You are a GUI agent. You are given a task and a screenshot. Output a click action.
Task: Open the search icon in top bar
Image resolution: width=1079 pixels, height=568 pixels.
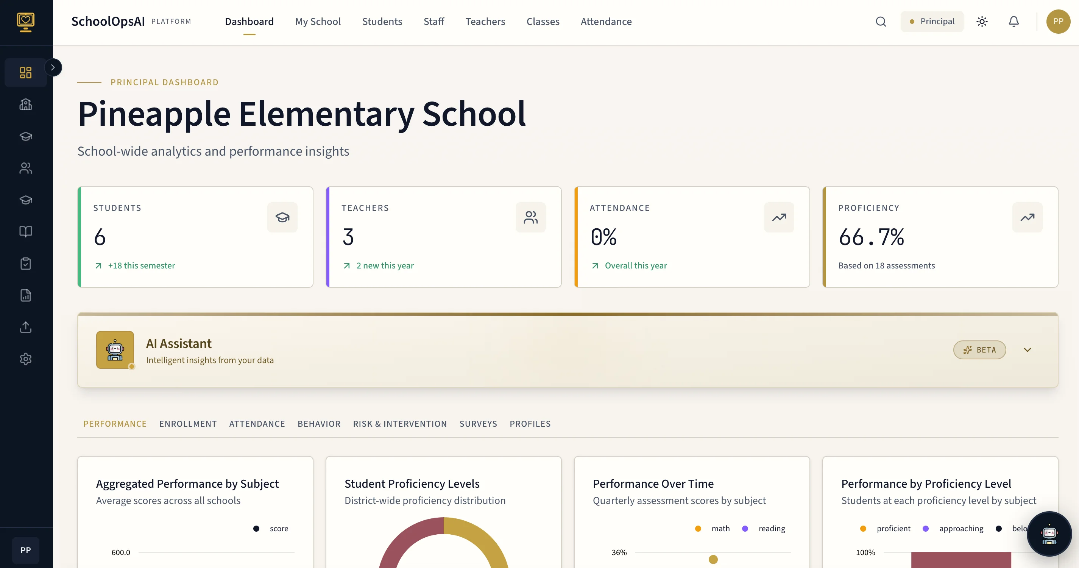click(881, 21)
